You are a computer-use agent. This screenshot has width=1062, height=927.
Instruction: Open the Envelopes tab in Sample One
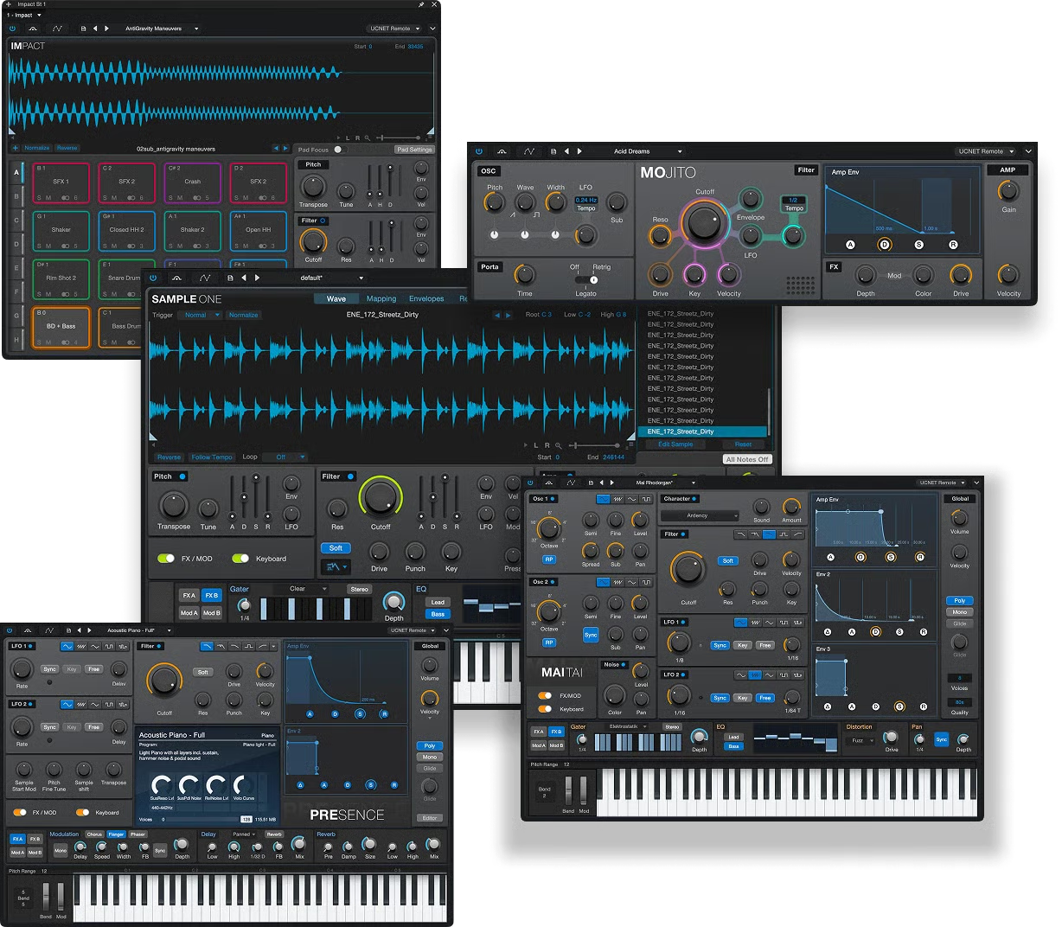426,298
